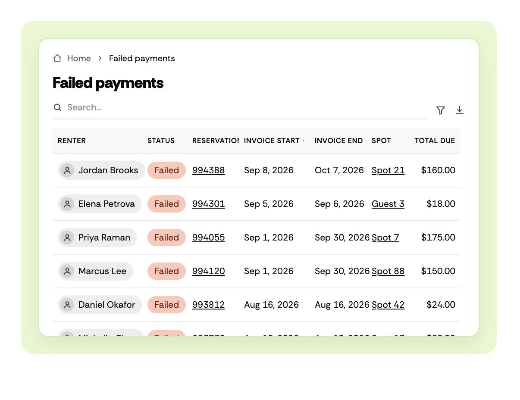Open the Elena Petrova renter name
520x400 pixels.
[107, 204]
